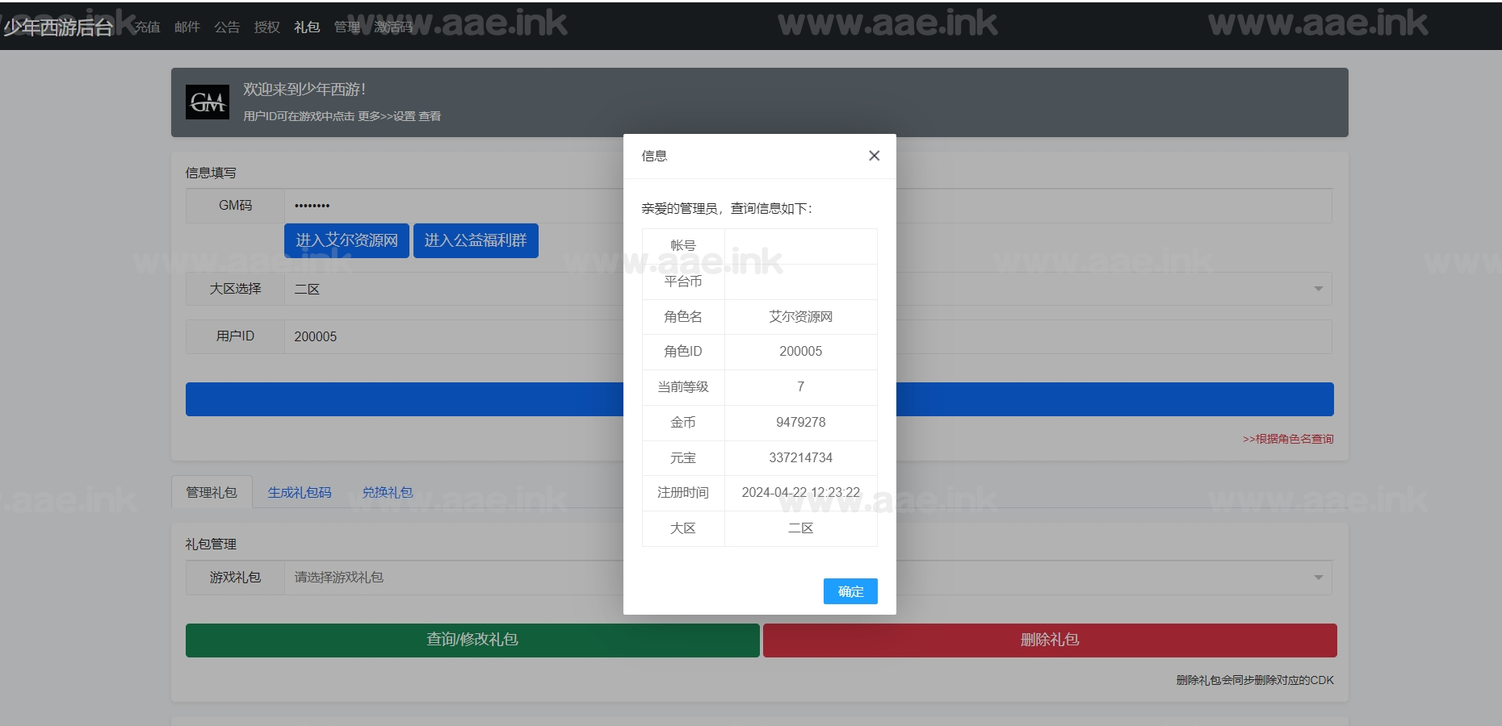Screen dimensions: 1502x726
Task: Select the 金币 value 9479278
Action: 801,422
